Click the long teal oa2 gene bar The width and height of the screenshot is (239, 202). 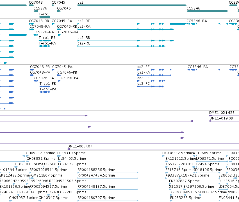(x=132, y=5)
